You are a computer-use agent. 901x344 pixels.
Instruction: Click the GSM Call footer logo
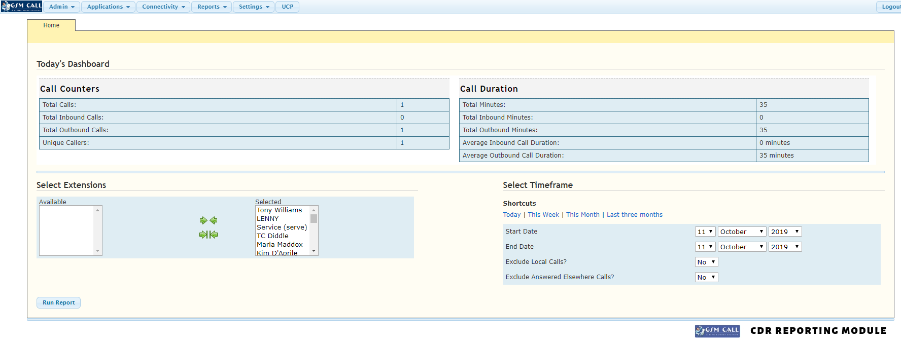(717, 331)
